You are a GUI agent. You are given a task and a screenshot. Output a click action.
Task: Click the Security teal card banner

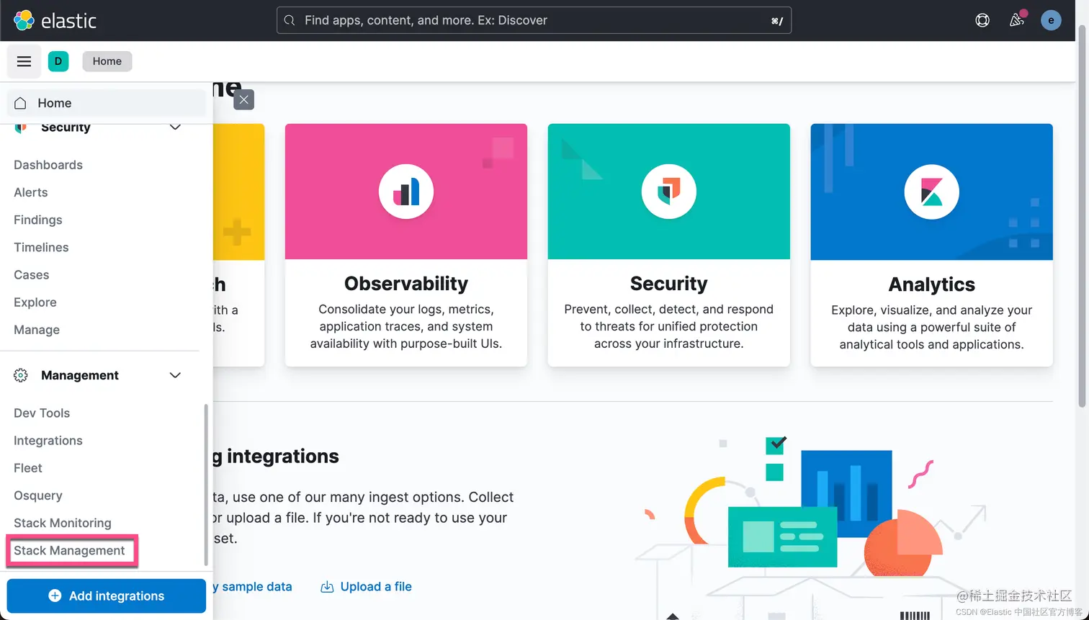point(669,192)
